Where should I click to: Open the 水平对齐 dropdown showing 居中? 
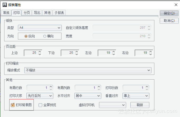[88, 96]
